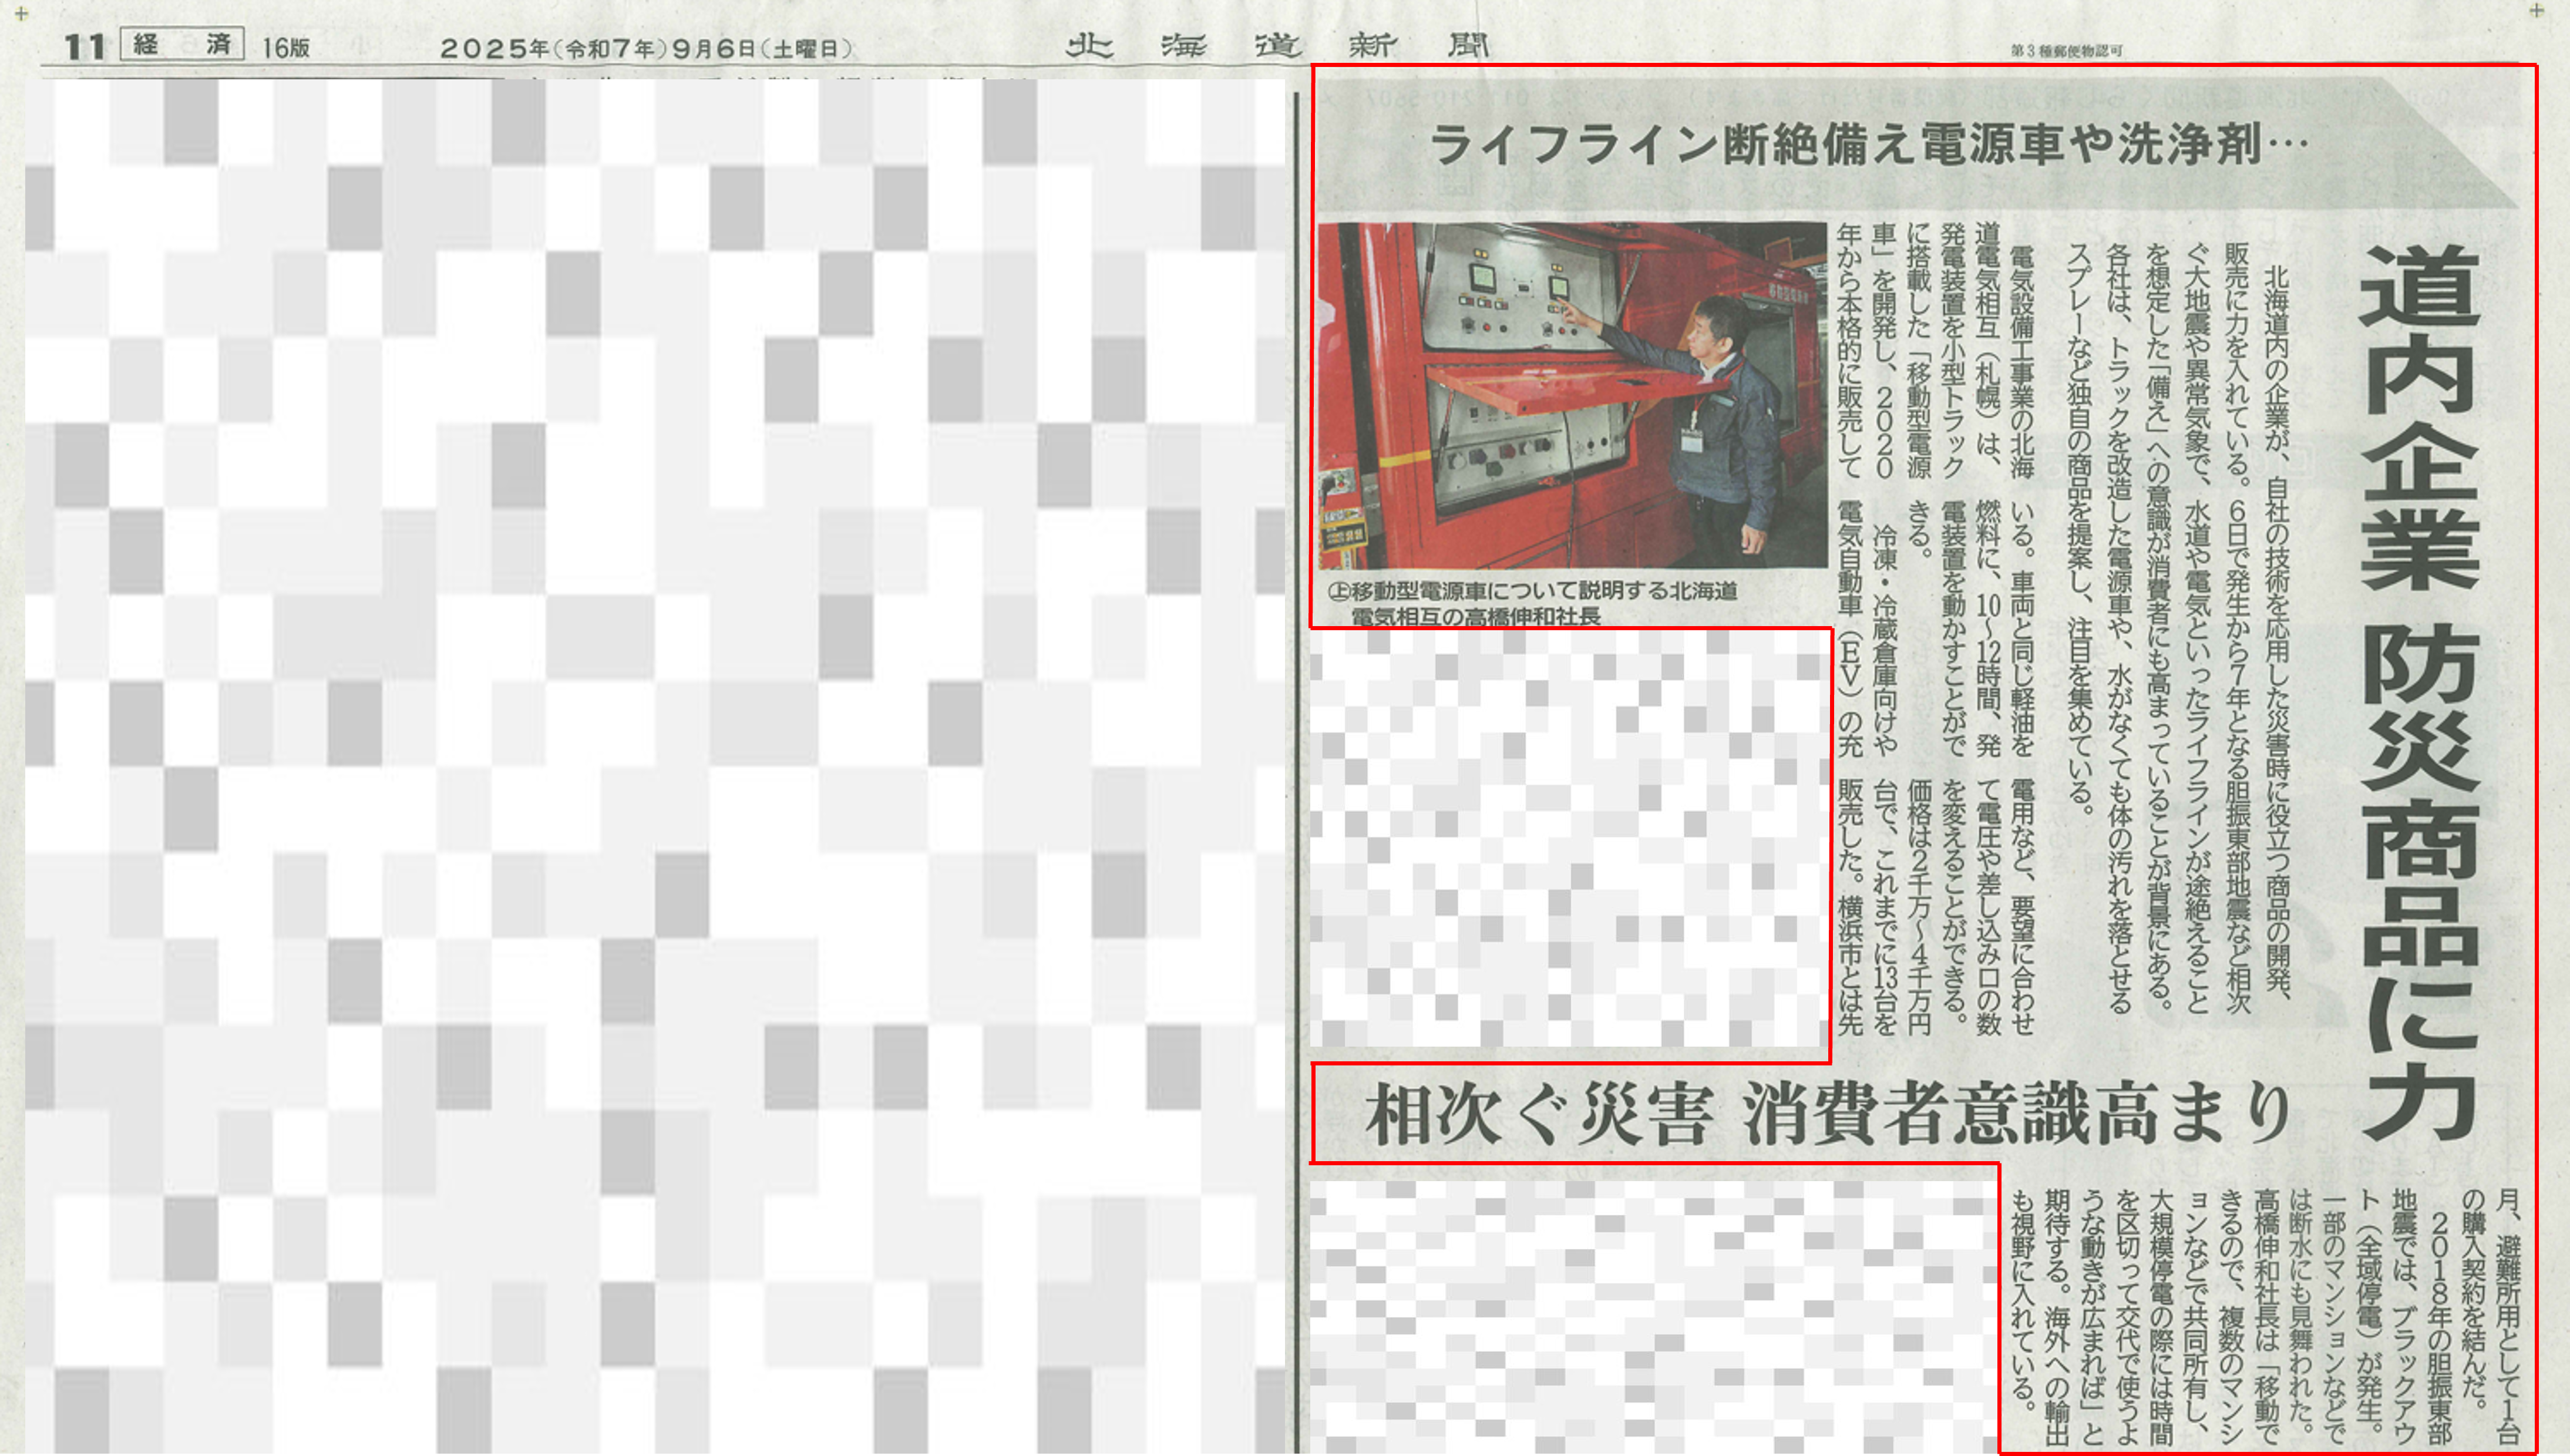This screenshot has height=1456, width=2570.
Task: Click the page number '11' in header
Action: (84, 47)
